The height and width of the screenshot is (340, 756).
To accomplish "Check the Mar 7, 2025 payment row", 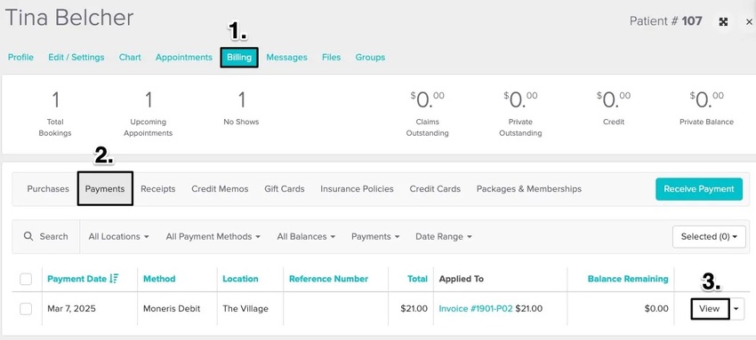I will click(26, 309).
